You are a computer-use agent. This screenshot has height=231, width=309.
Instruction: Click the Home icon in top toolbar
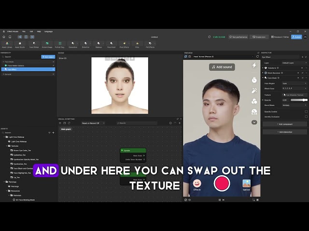click(x=4, y=37)
